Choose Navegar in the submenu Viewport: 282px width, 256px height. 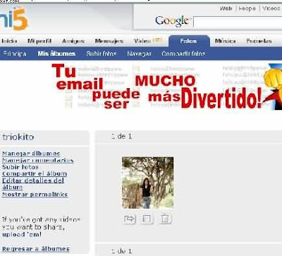[x=139, y=54]
